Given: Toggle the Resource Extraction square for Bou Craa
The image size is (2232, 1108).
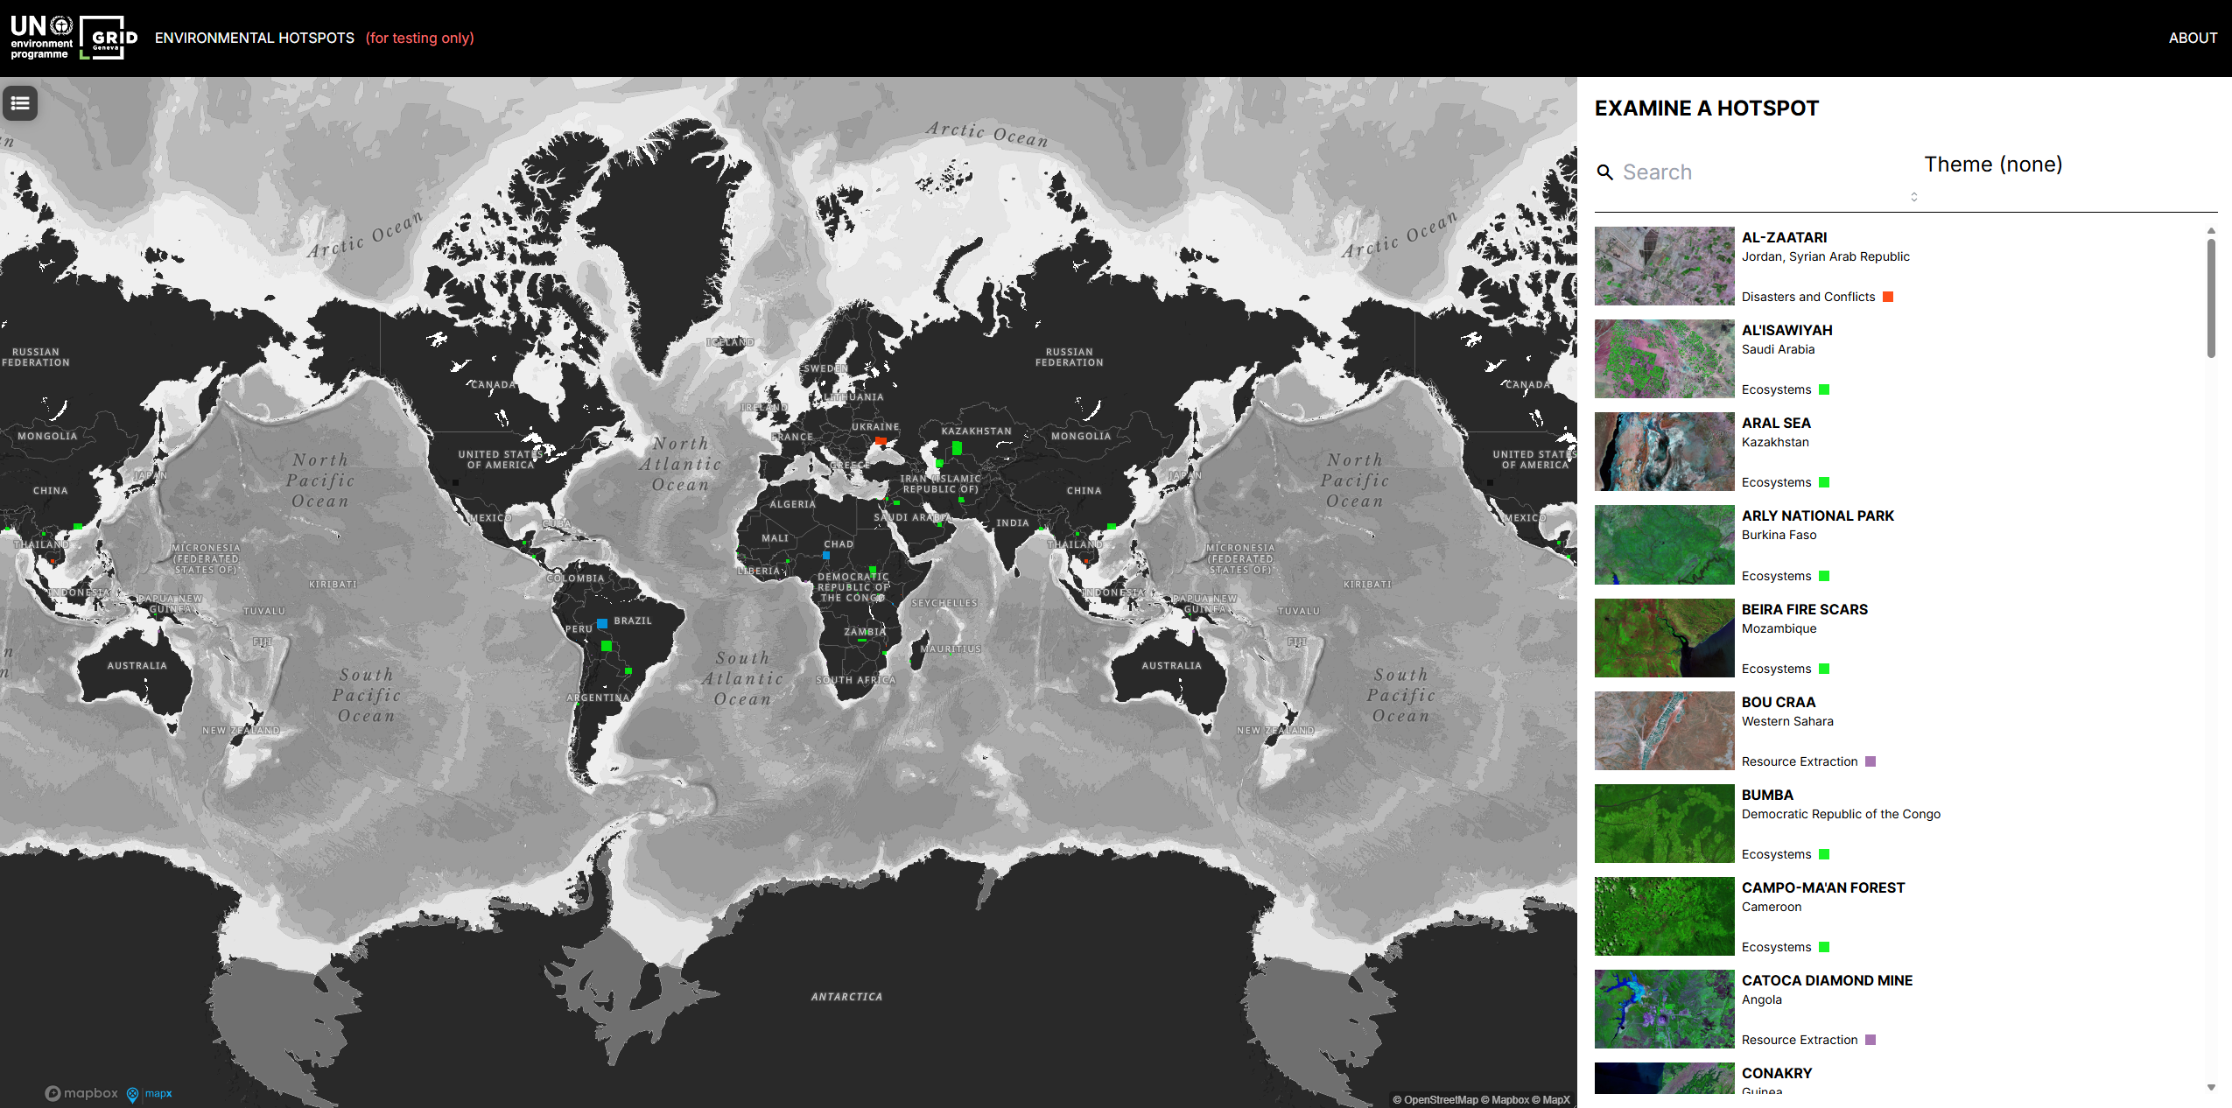Looking at the screenshot, I should tap(1872, 761).
